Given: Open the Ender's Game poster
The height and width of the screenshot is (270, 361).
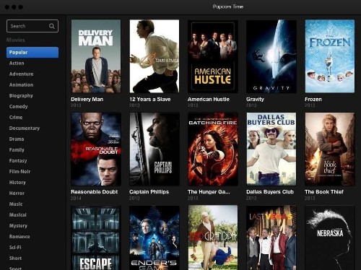Looking at the screenshot, I should point(155,238).
